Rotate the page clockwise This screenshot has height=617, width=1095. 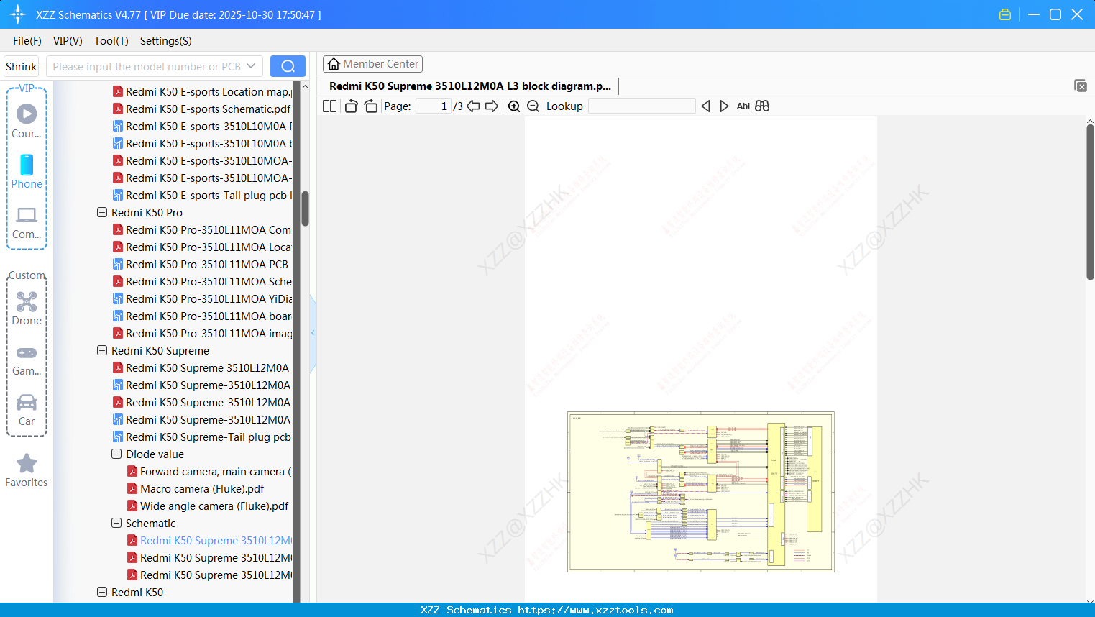[x=370, y=106]
